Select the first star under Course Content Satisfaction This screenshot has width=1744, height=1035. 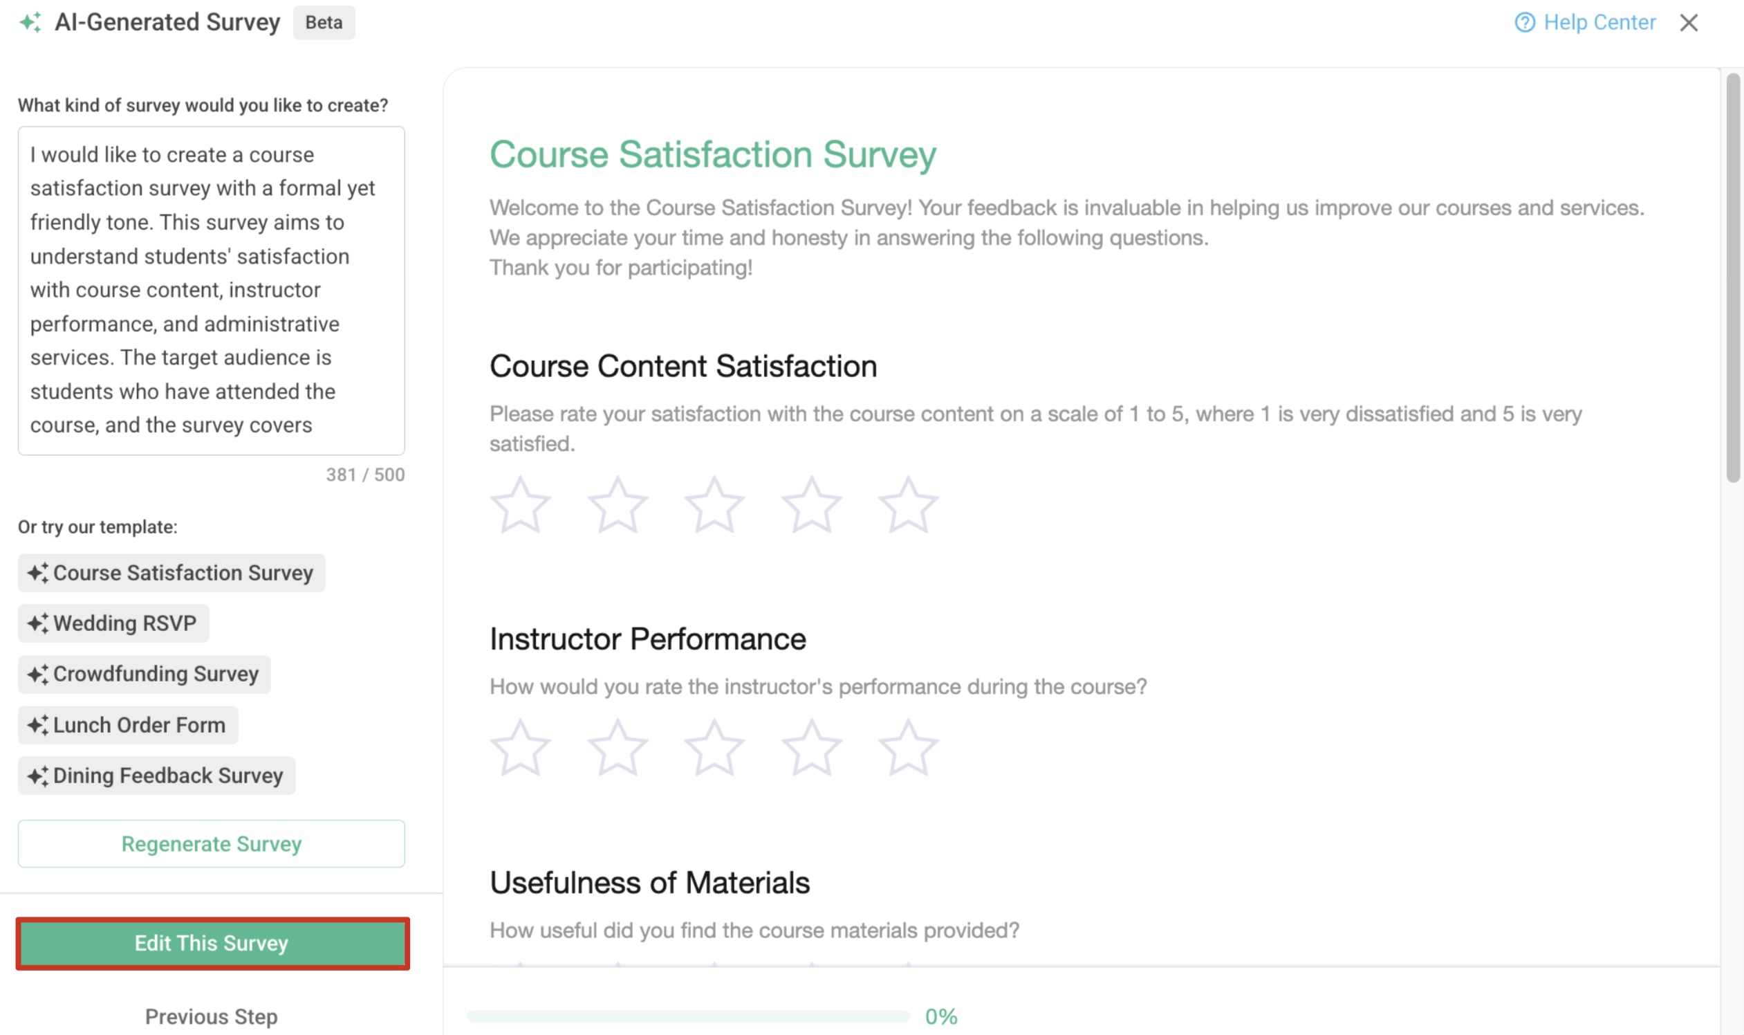(521, 504)
